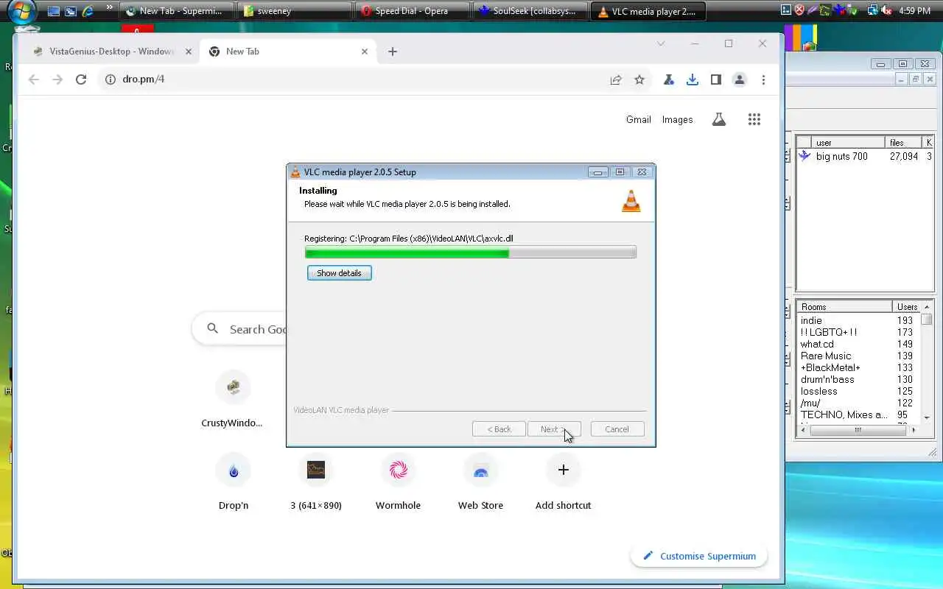
Task: Click Show details in VLC setup
Action: coord(339,273)
